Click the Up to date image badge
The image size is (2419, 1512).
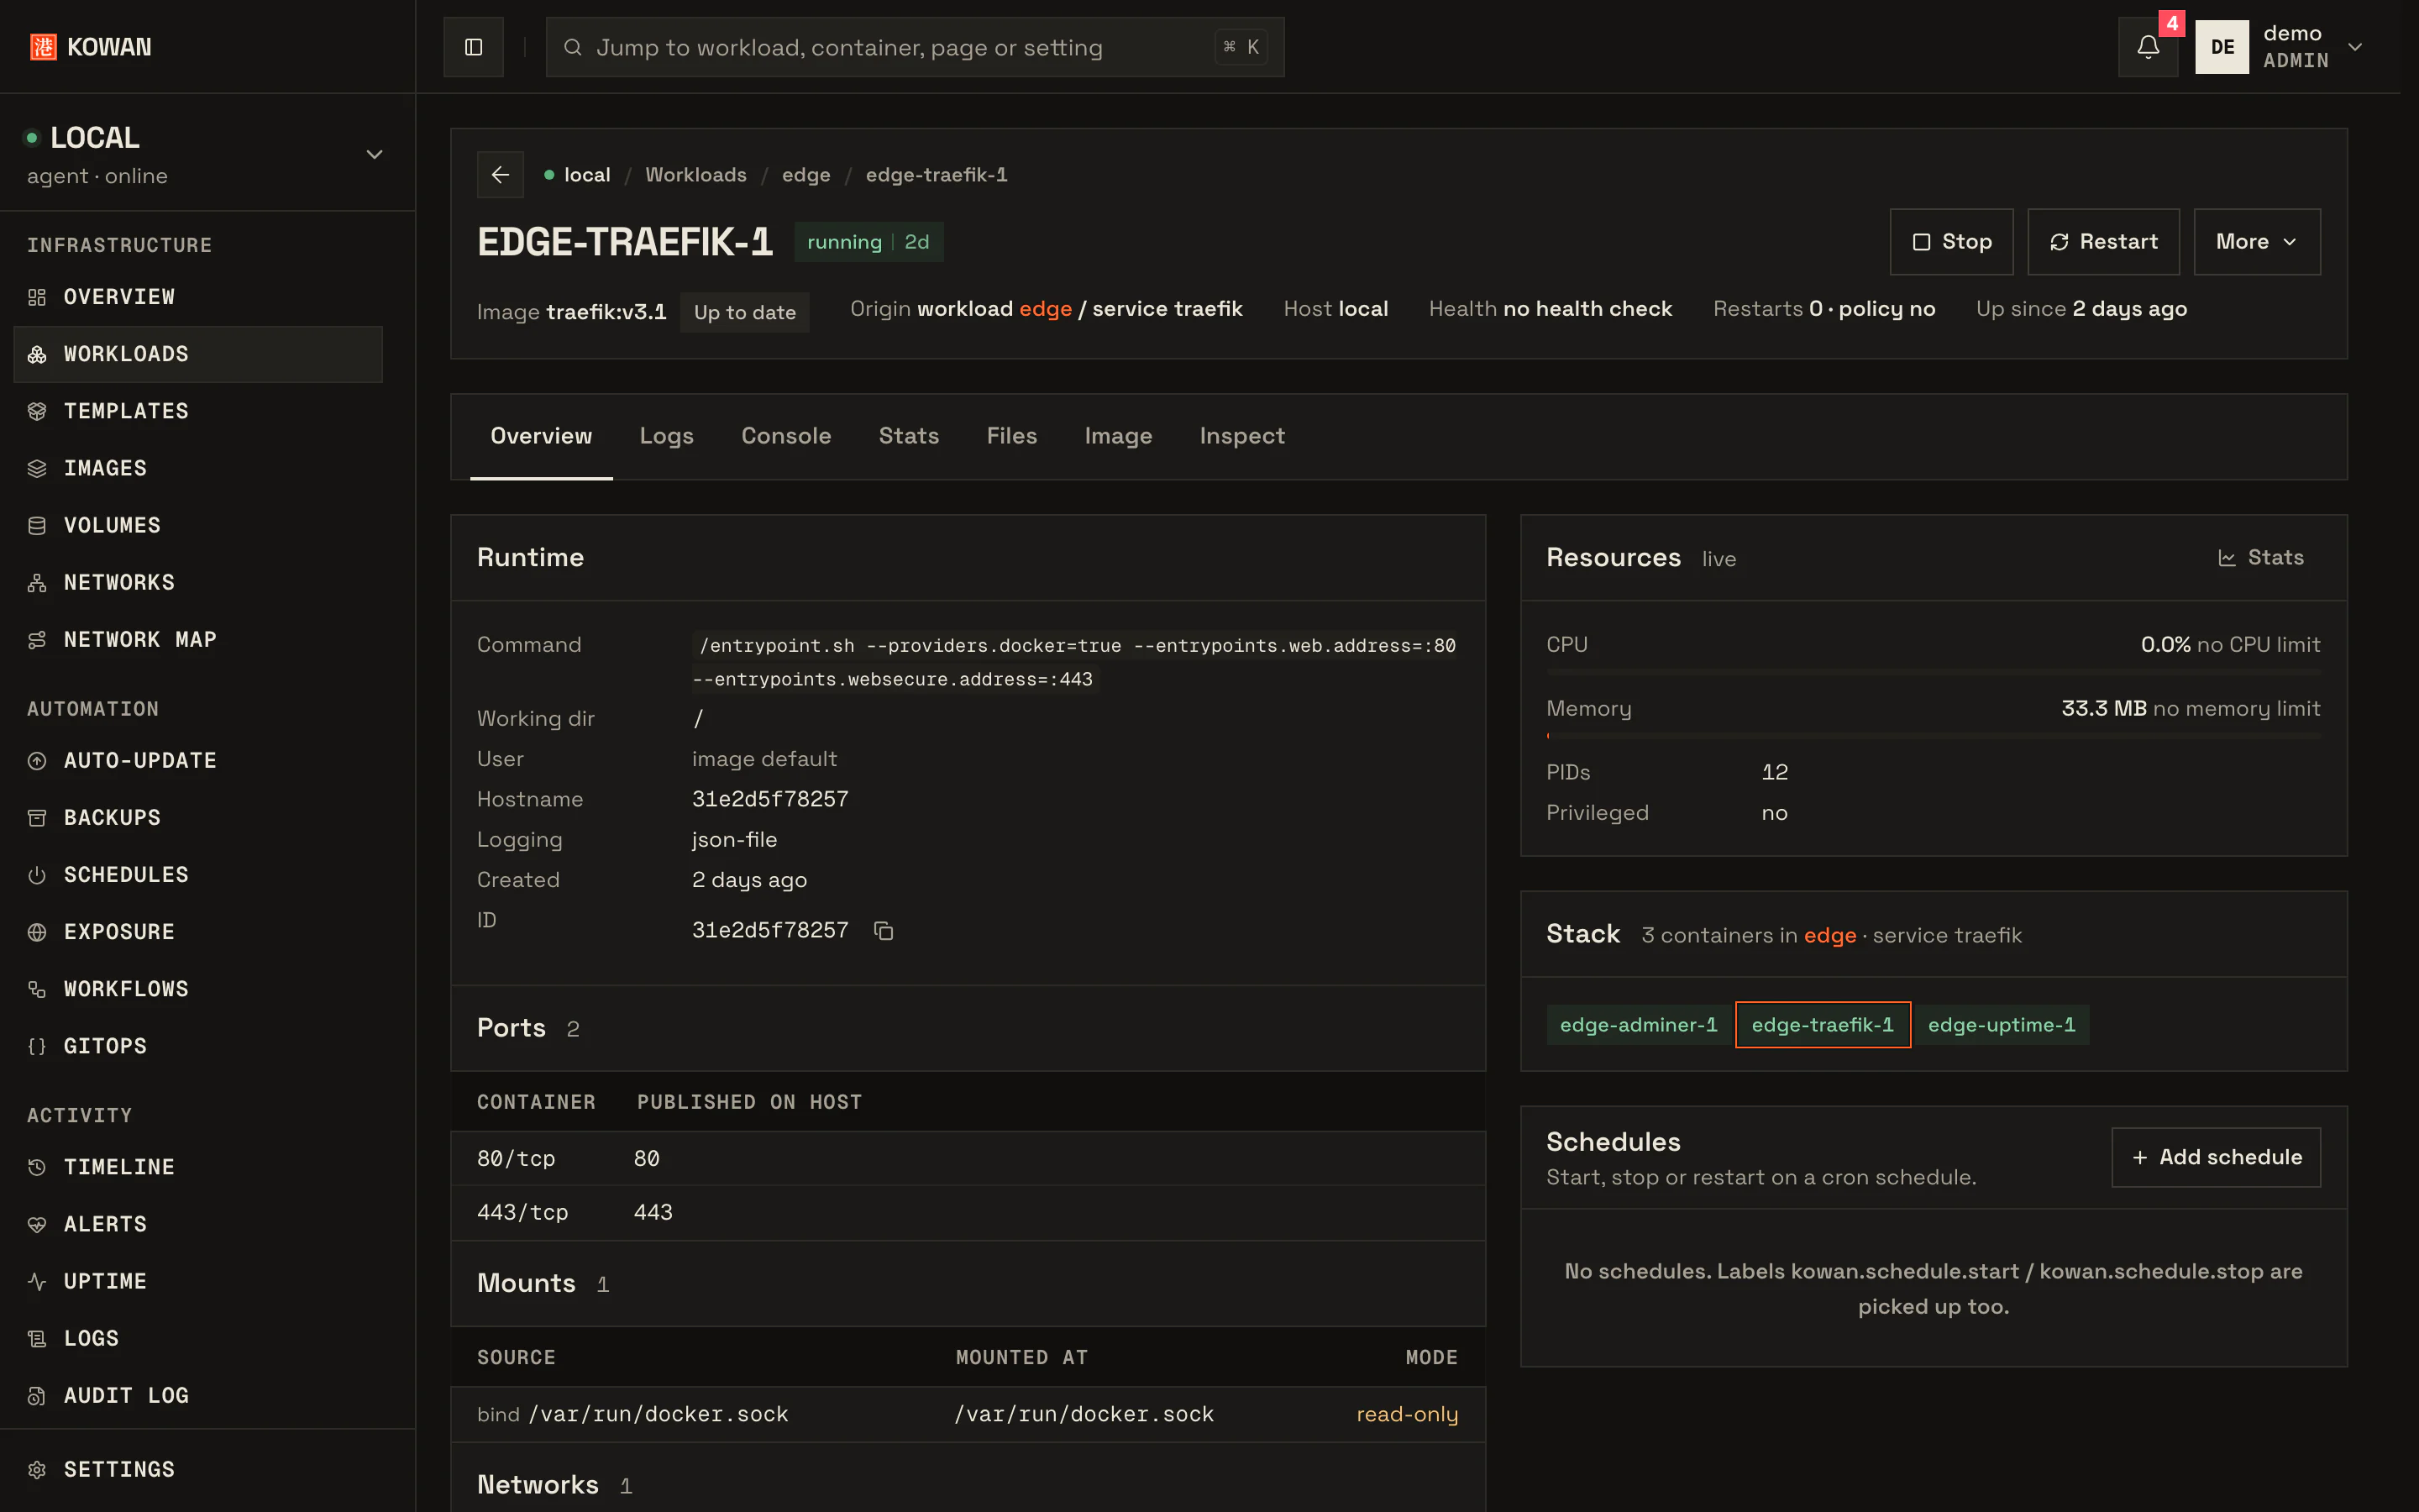(745, 312)
